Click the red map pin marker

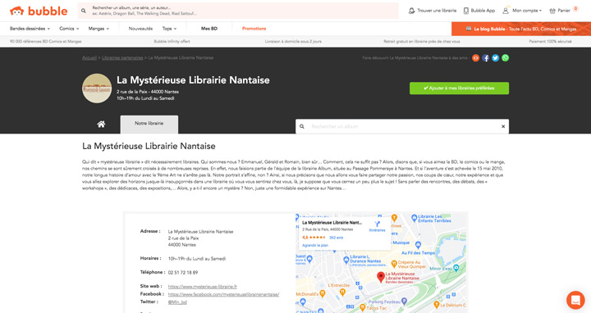tap(381, 277)
